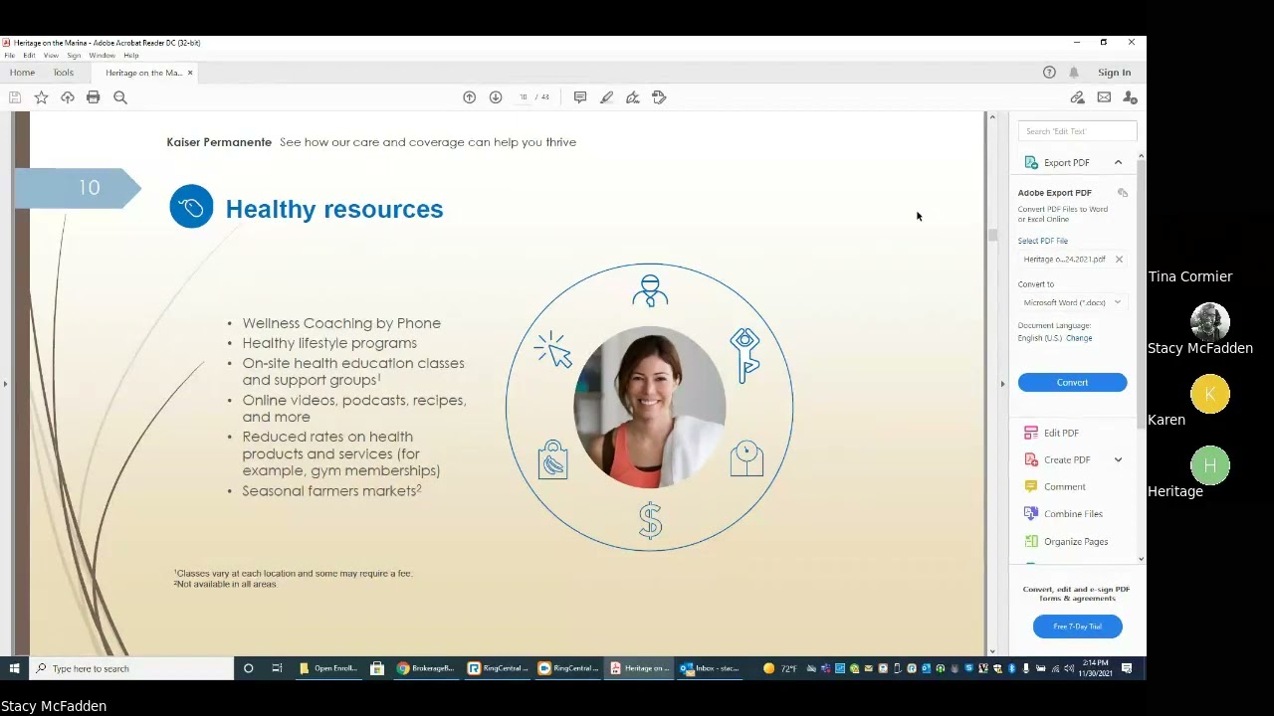Screen dimensions: 1274x716
Task: Open the Fill & Sign tool icon
Action: click(x=632, y=97)
